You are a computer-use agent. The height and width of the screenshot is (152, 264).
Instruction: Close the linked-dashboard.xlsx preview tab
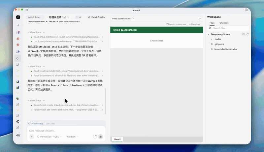[134, 18]
